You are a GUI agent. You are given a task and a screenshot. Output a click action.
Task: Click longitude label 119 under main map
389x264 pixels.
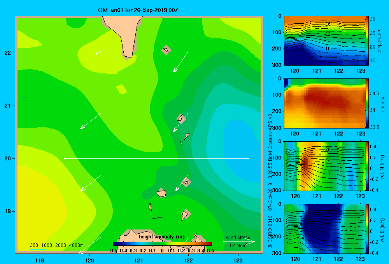[x=40, y=260]
